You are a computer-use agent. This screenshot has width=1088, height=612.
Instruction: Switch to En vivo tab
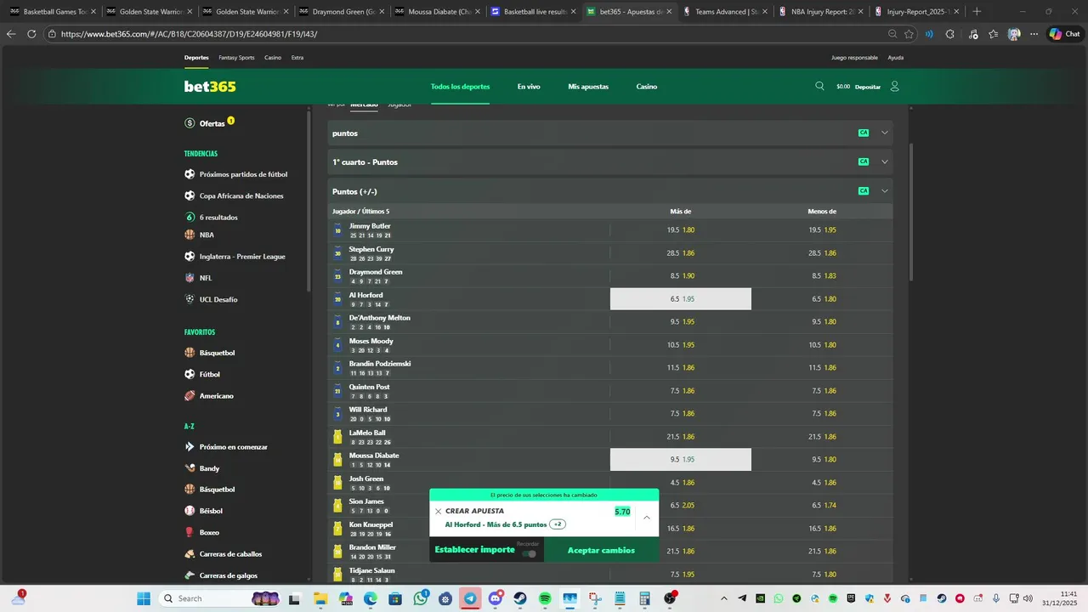[x=529, y=87]
